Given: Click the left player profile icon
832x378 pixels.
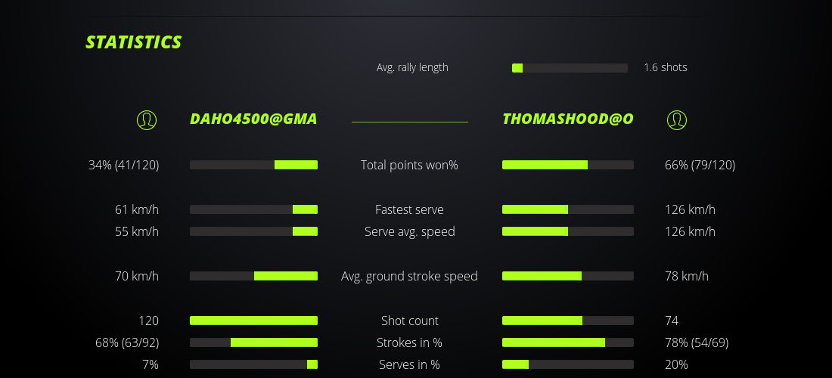Looking at the screenshot, I should tap(147, 119).
